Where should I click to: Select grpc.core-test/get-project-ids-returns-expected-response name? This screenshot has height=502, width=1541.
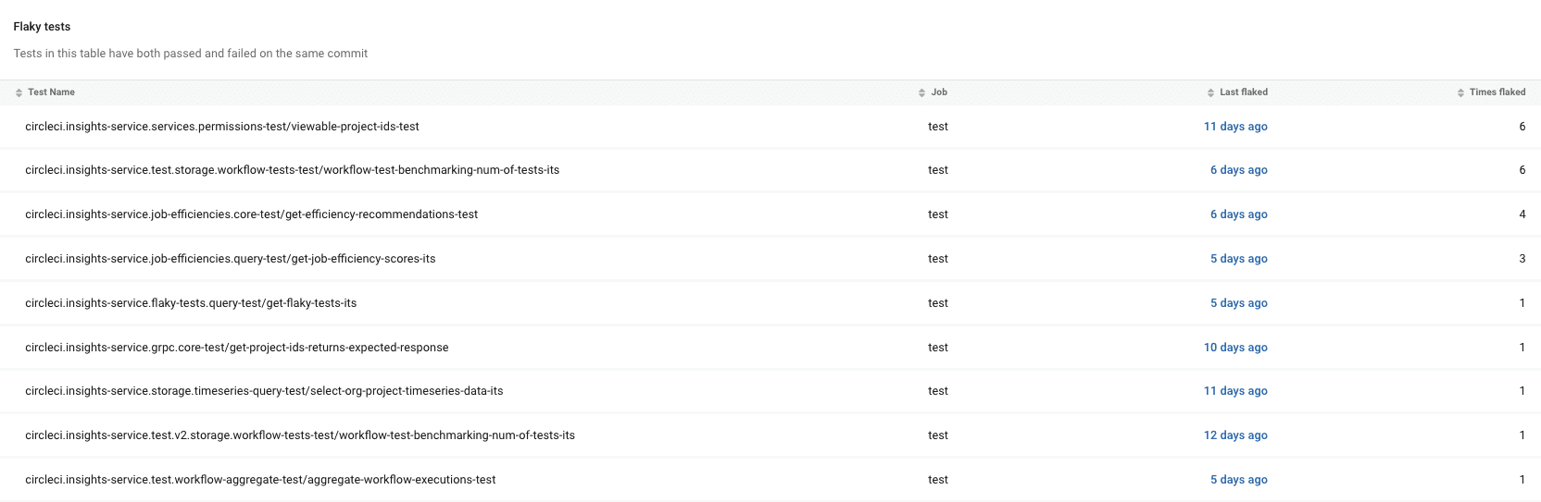click(x=237, y=348)
